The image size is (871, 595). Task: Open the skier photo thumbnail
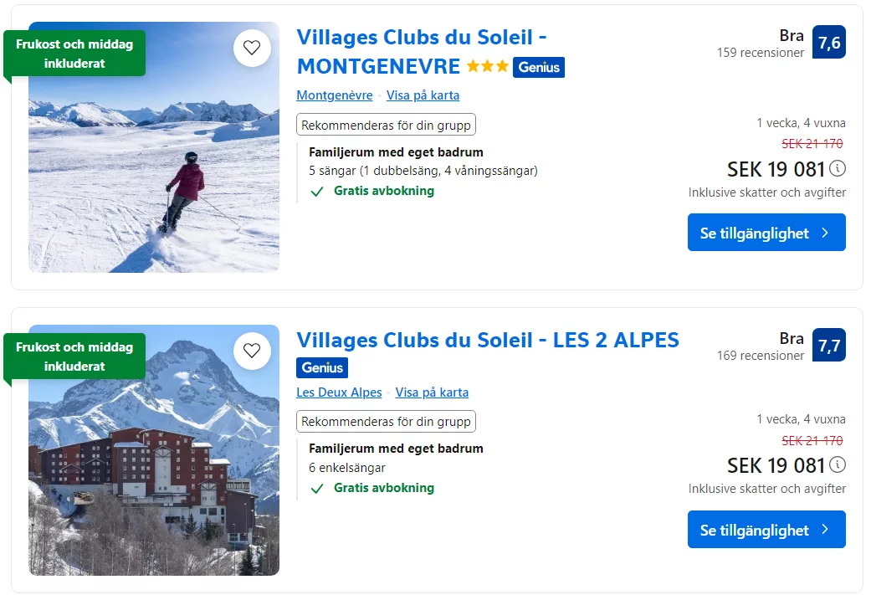pos(154,167)
